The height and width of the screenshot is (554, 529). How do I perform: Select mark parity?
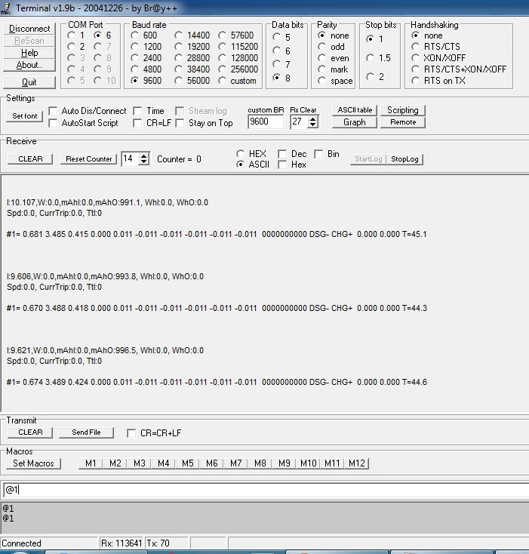pos(321,69)
